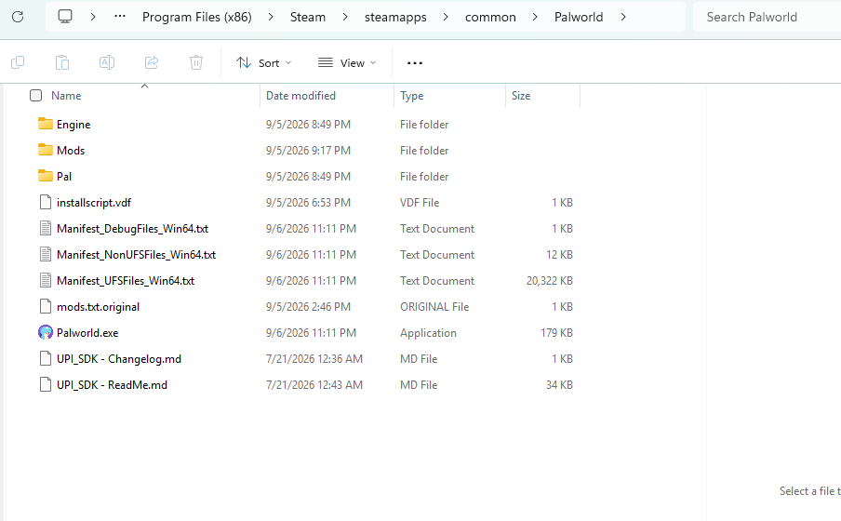Select the installscript.vdf file name
Viewport: 841px width, 521px height.
94,203
